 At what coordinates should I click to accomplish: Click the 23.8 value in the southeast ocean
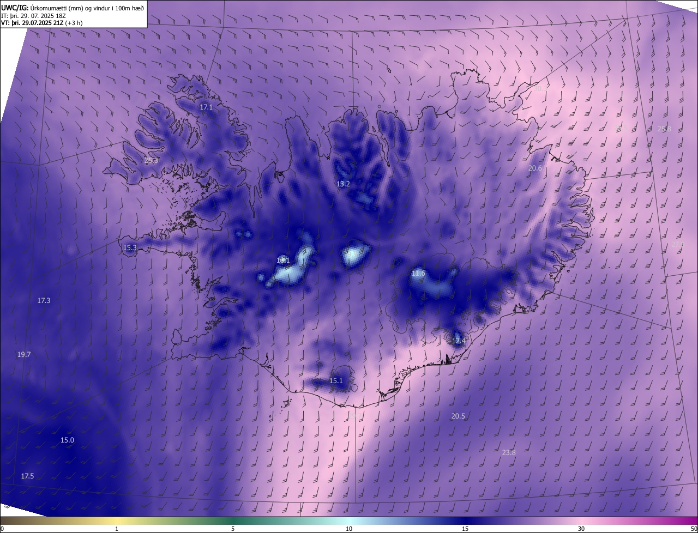point(509,453)
